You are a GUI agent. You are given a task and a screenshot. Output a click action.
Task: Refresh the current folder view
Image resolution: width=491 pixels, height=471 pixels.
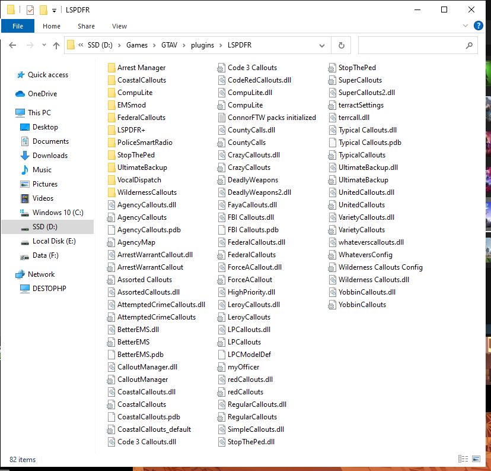(342, 46)
